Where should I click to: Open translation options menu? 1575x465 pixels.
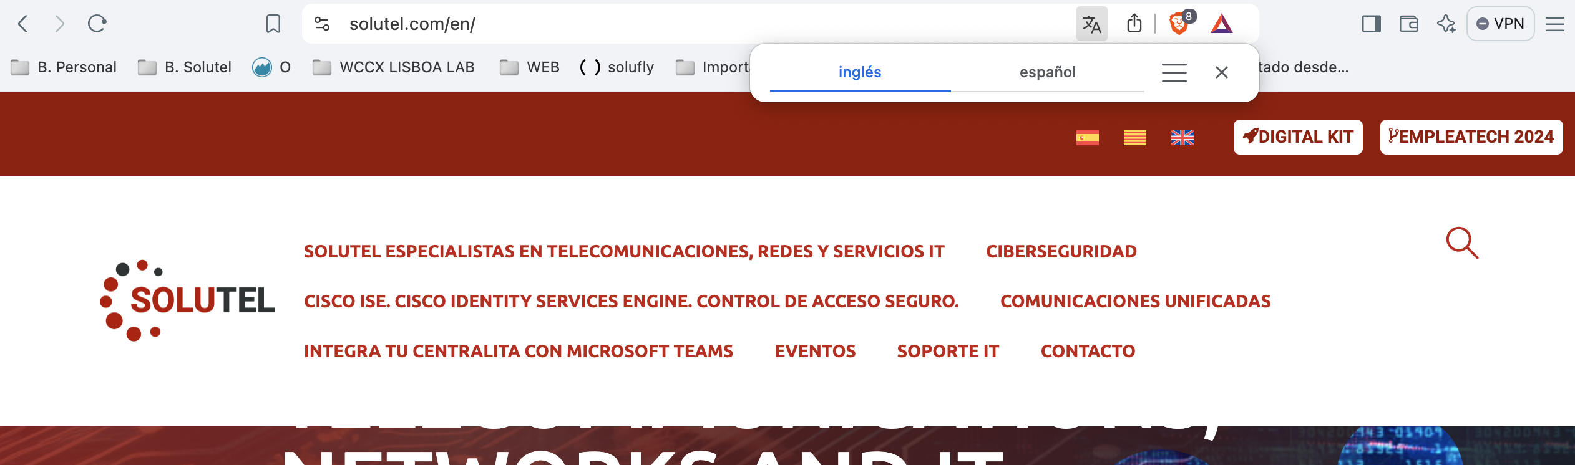1174,72
